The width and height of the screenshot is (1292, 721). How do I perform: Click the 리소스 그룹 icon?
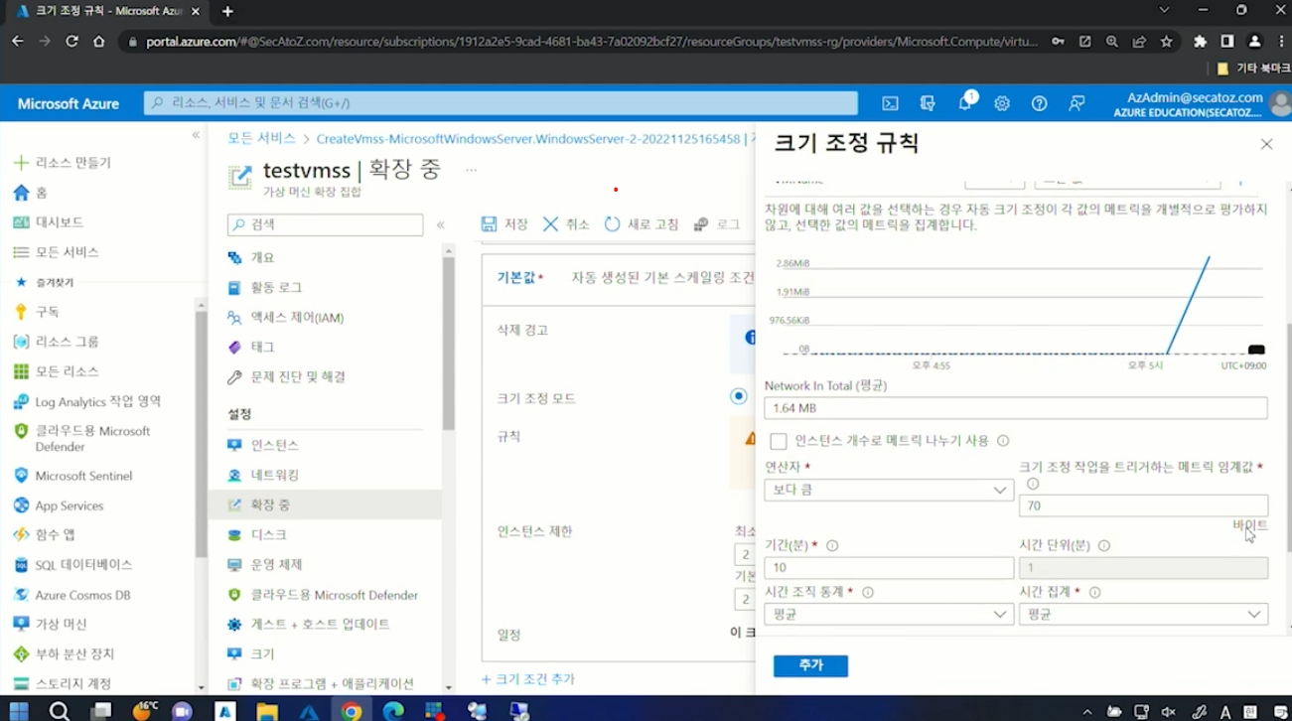tap(21, 341)
